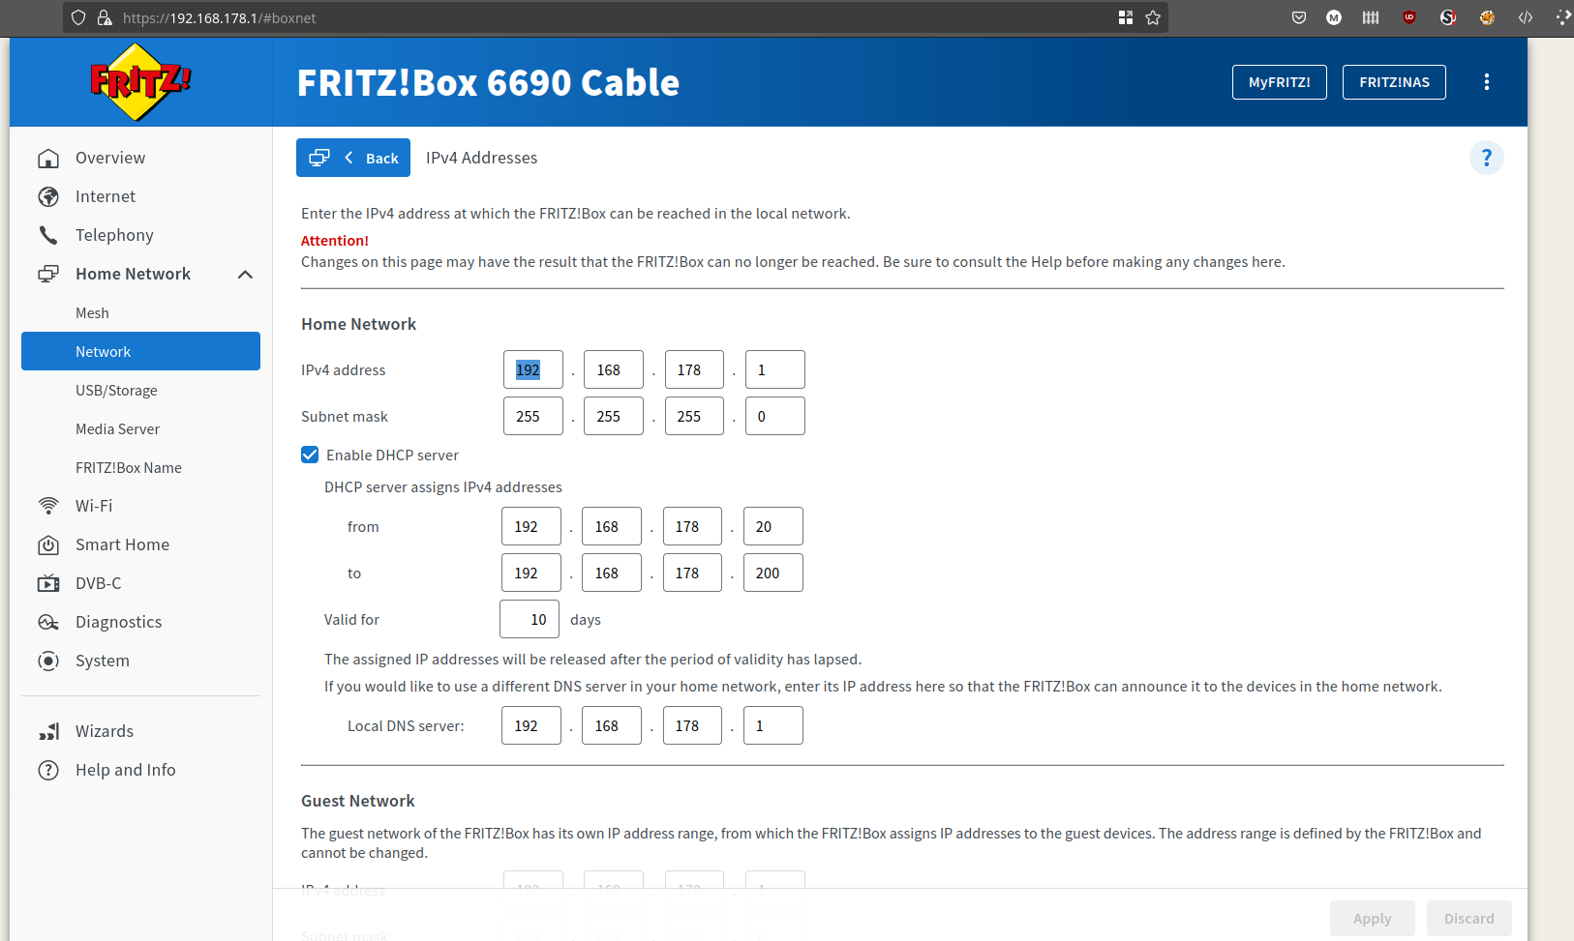Click the Back button

click(x=353, y=158)
